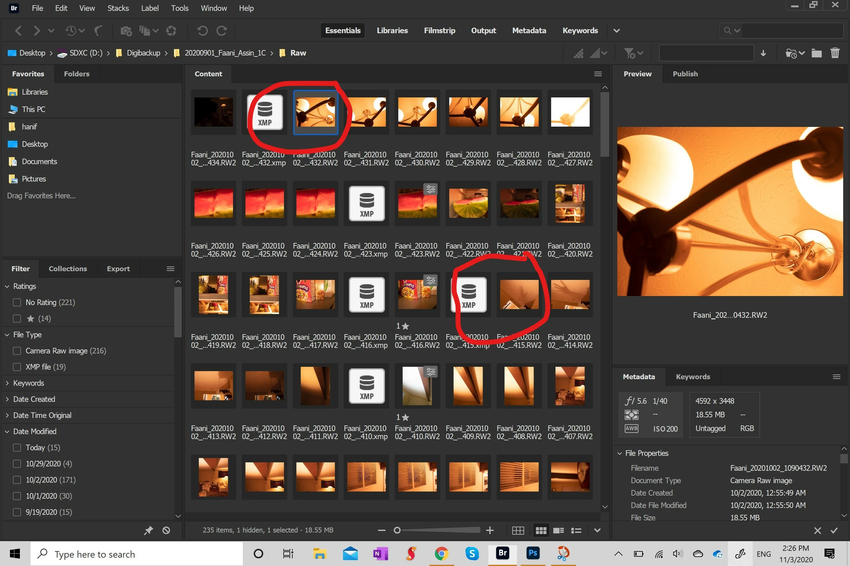Image resolution: width=850 pixels, height=566 pixels.
Task: Switch to the Collections tab
Action: 68,268
